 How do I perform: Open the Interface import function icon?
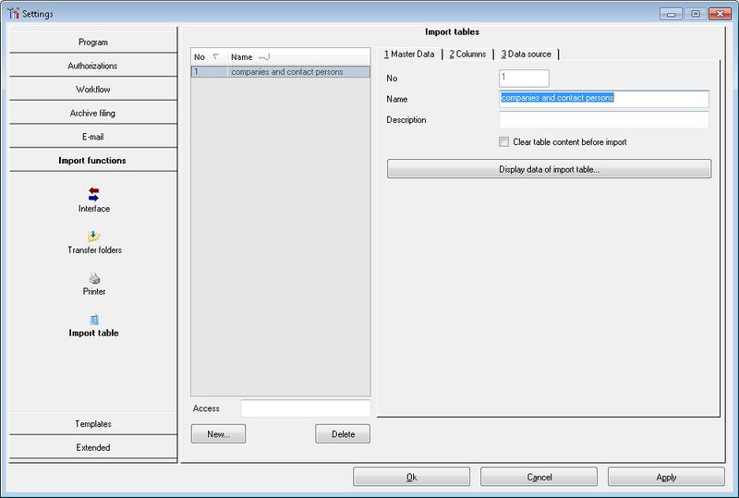(x=93, y=194)
